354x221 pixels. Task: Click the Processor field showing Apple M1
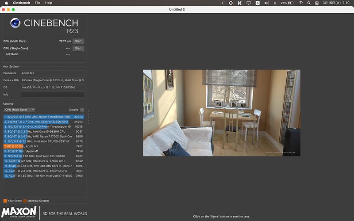point(53,73)
